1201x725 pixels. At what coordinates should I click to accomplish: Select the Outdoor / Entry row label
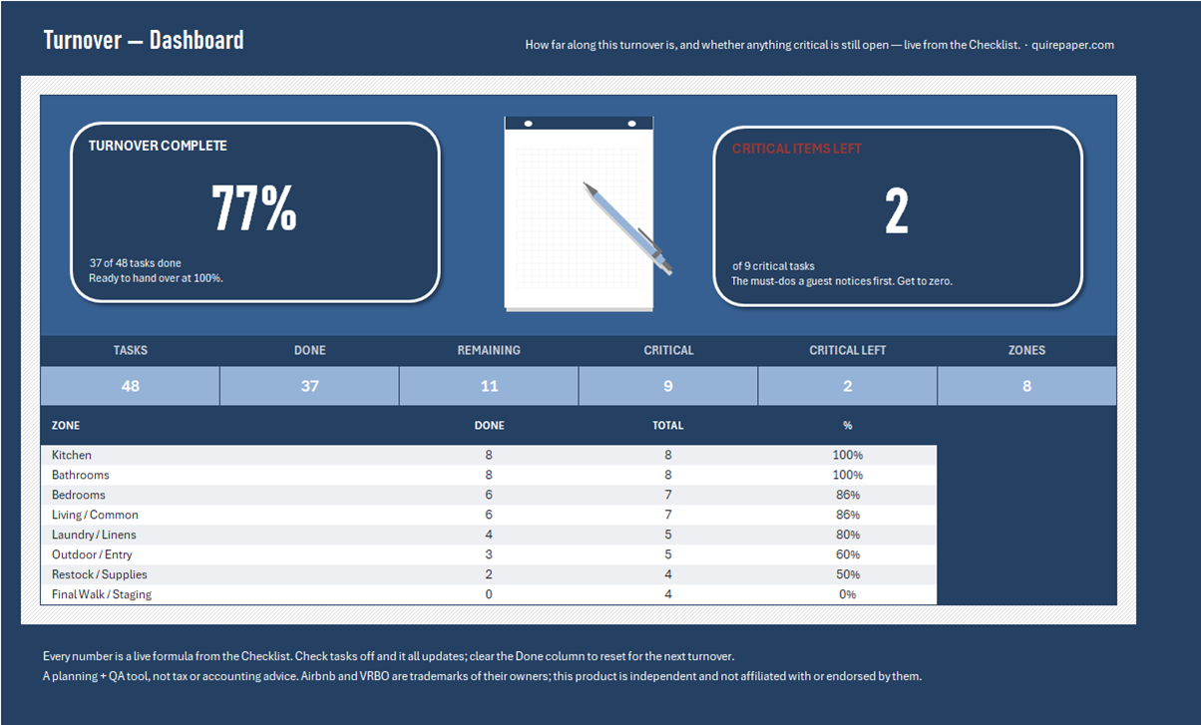point(92,554)
